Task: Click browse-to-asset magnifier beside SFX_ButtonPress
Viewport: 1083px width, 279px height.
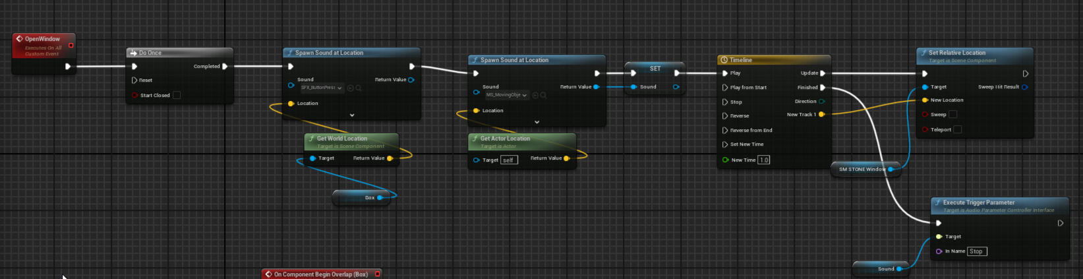Action: [359, 88]
